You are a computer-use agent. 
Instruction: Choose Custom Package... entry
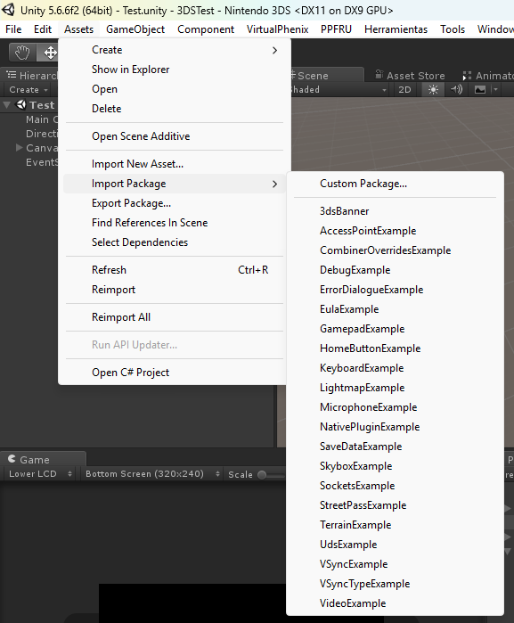click(x=363, y=184)
